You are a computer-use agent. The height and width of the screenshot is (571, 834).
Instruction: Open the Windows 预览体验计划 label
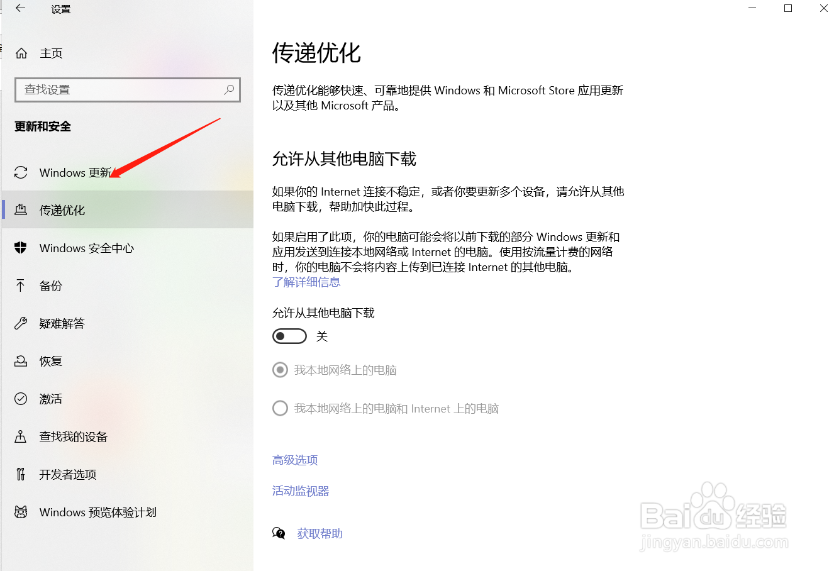coord(98,512)
